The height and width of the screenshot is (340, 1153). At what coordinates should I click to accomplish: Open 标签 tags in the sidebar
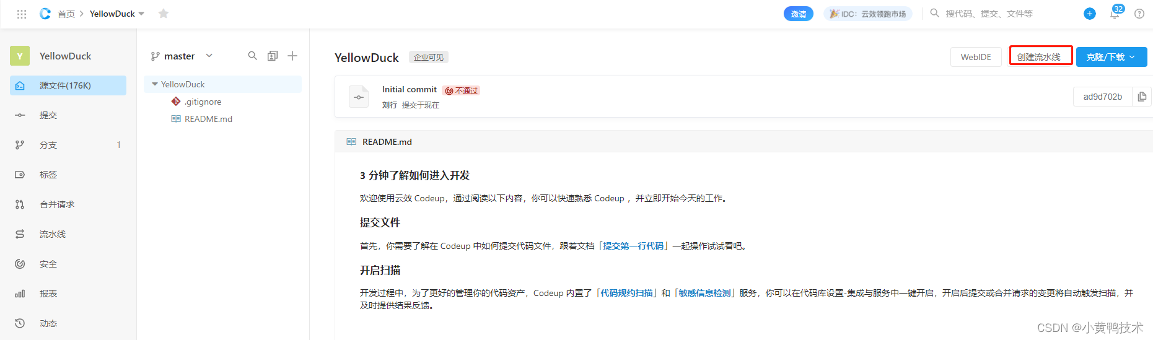[68, 175]
